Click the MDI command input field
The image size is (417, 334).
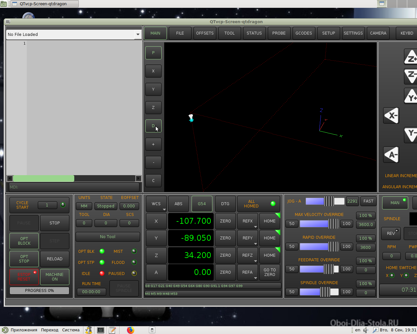point(74,187)
